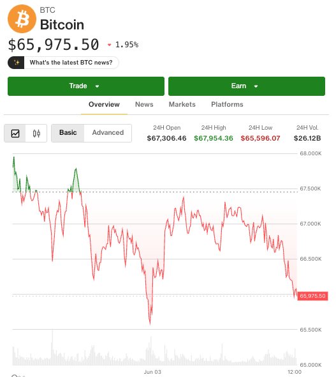The image size is (336, 377).
Task: Click the 68.000K axis label
Action: pos(310,153)
